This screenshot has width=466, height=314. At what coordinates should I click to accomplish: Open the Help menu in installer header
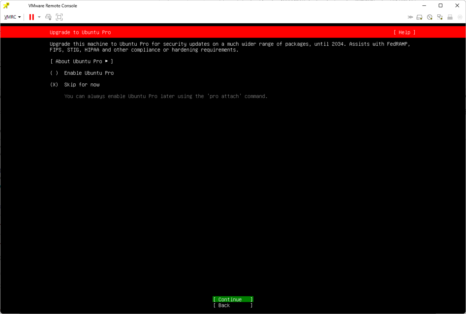click(x=404, y=33)
